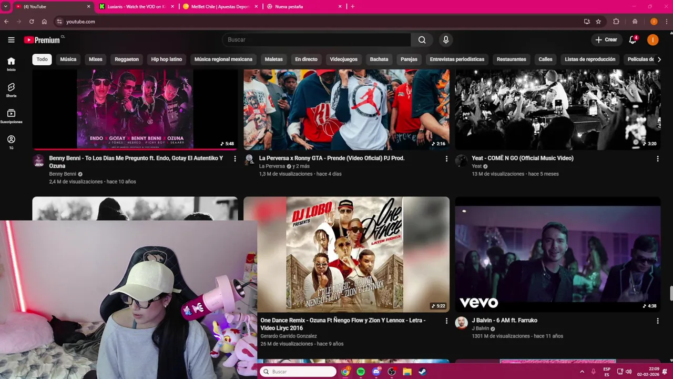
Task: Select the Listas de reproducción chip
Action: click(x=590, y=59)
